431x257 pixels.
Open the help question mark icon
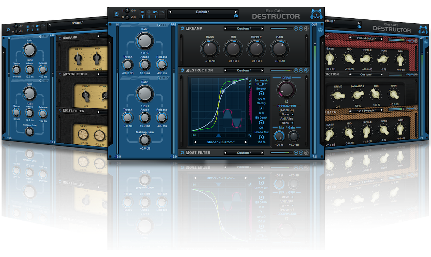143,17
